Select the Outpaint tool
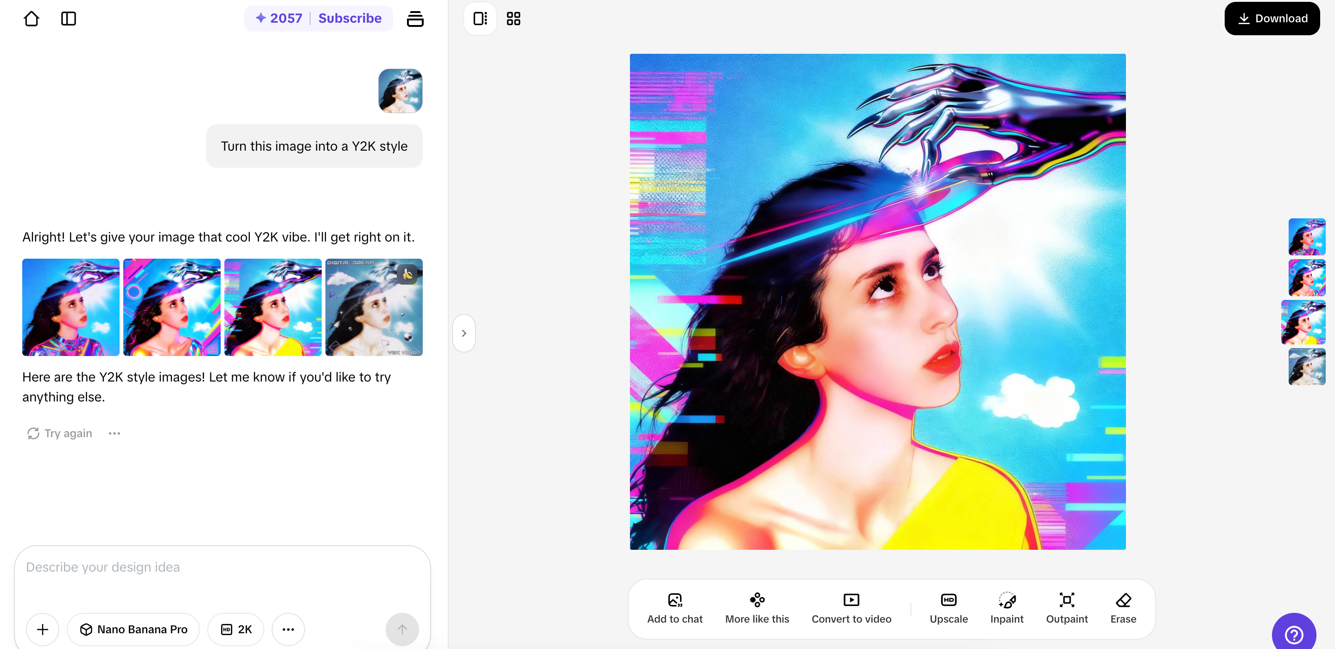The width and height of the screenshot is (1335, 649). click(x=1066, y=600)
